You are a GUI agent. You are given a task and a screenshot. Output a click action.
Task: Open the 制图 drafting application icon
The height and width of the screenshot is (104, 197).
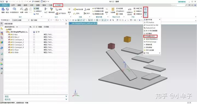coord(22,10)
